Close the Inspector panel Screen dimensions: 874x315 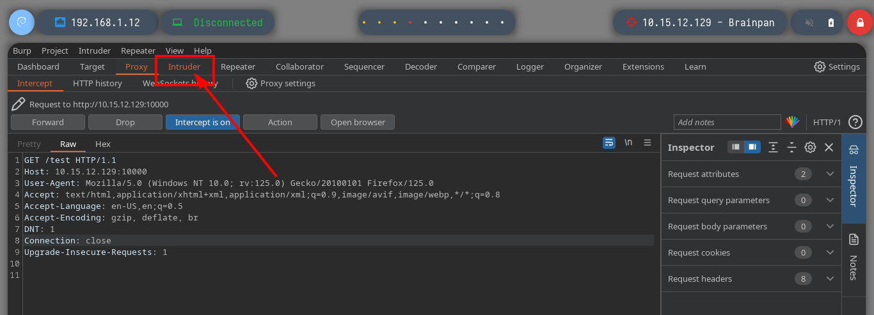click(829, 147)
